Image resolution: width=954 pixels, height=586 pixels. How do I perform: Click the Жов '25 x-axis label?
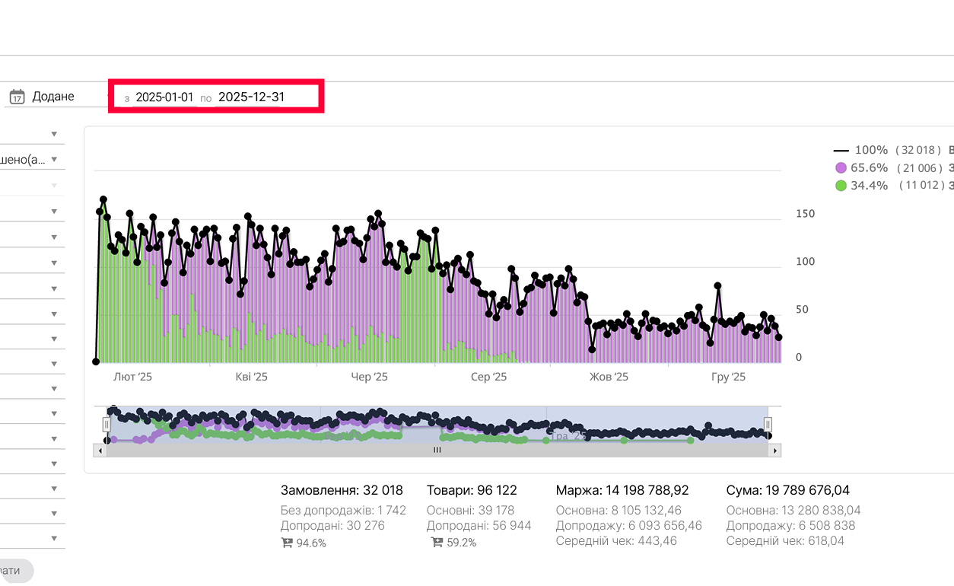(609, 377)
